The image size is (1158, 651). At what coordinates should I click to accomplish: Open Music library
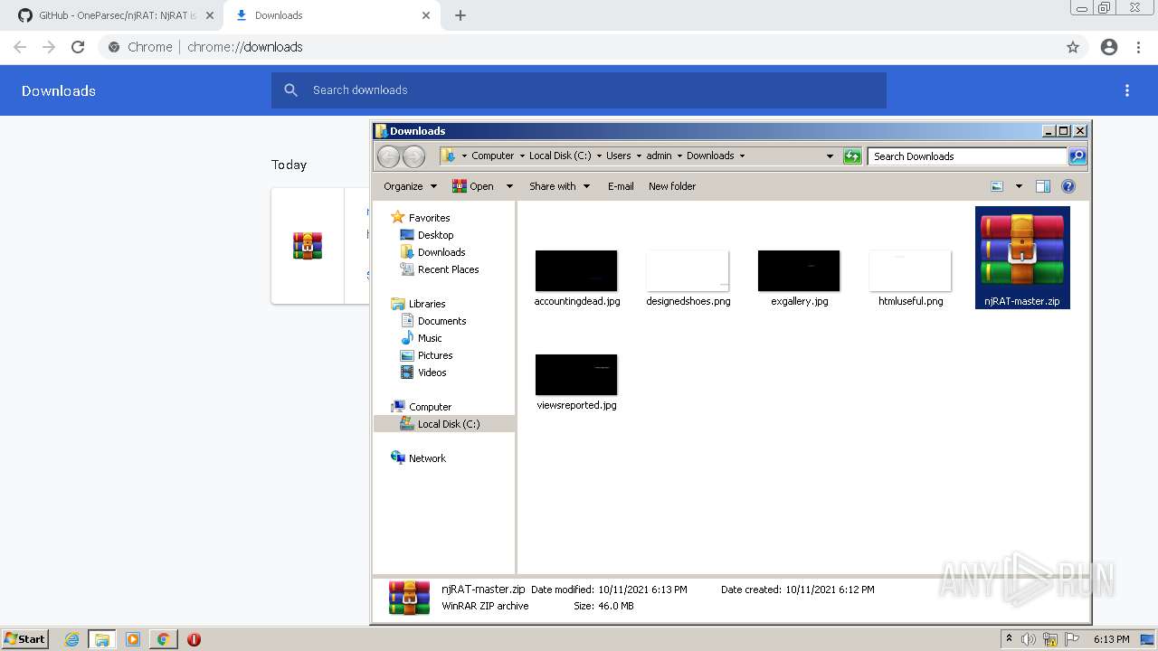click(x=429, y=338)
